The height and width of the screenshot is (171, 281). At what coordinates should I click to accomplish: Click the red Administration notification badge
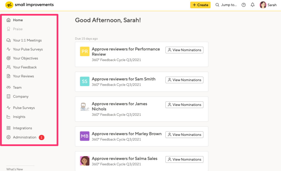coord(42,137)
